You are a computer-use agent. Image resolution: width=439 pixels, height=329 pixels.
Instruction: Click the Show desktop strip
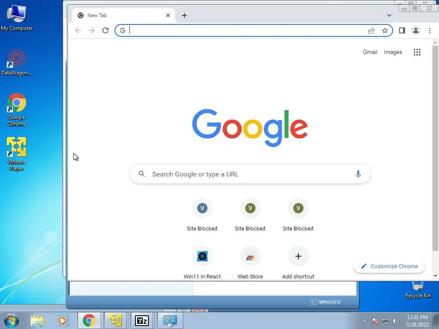click(436, 320)
